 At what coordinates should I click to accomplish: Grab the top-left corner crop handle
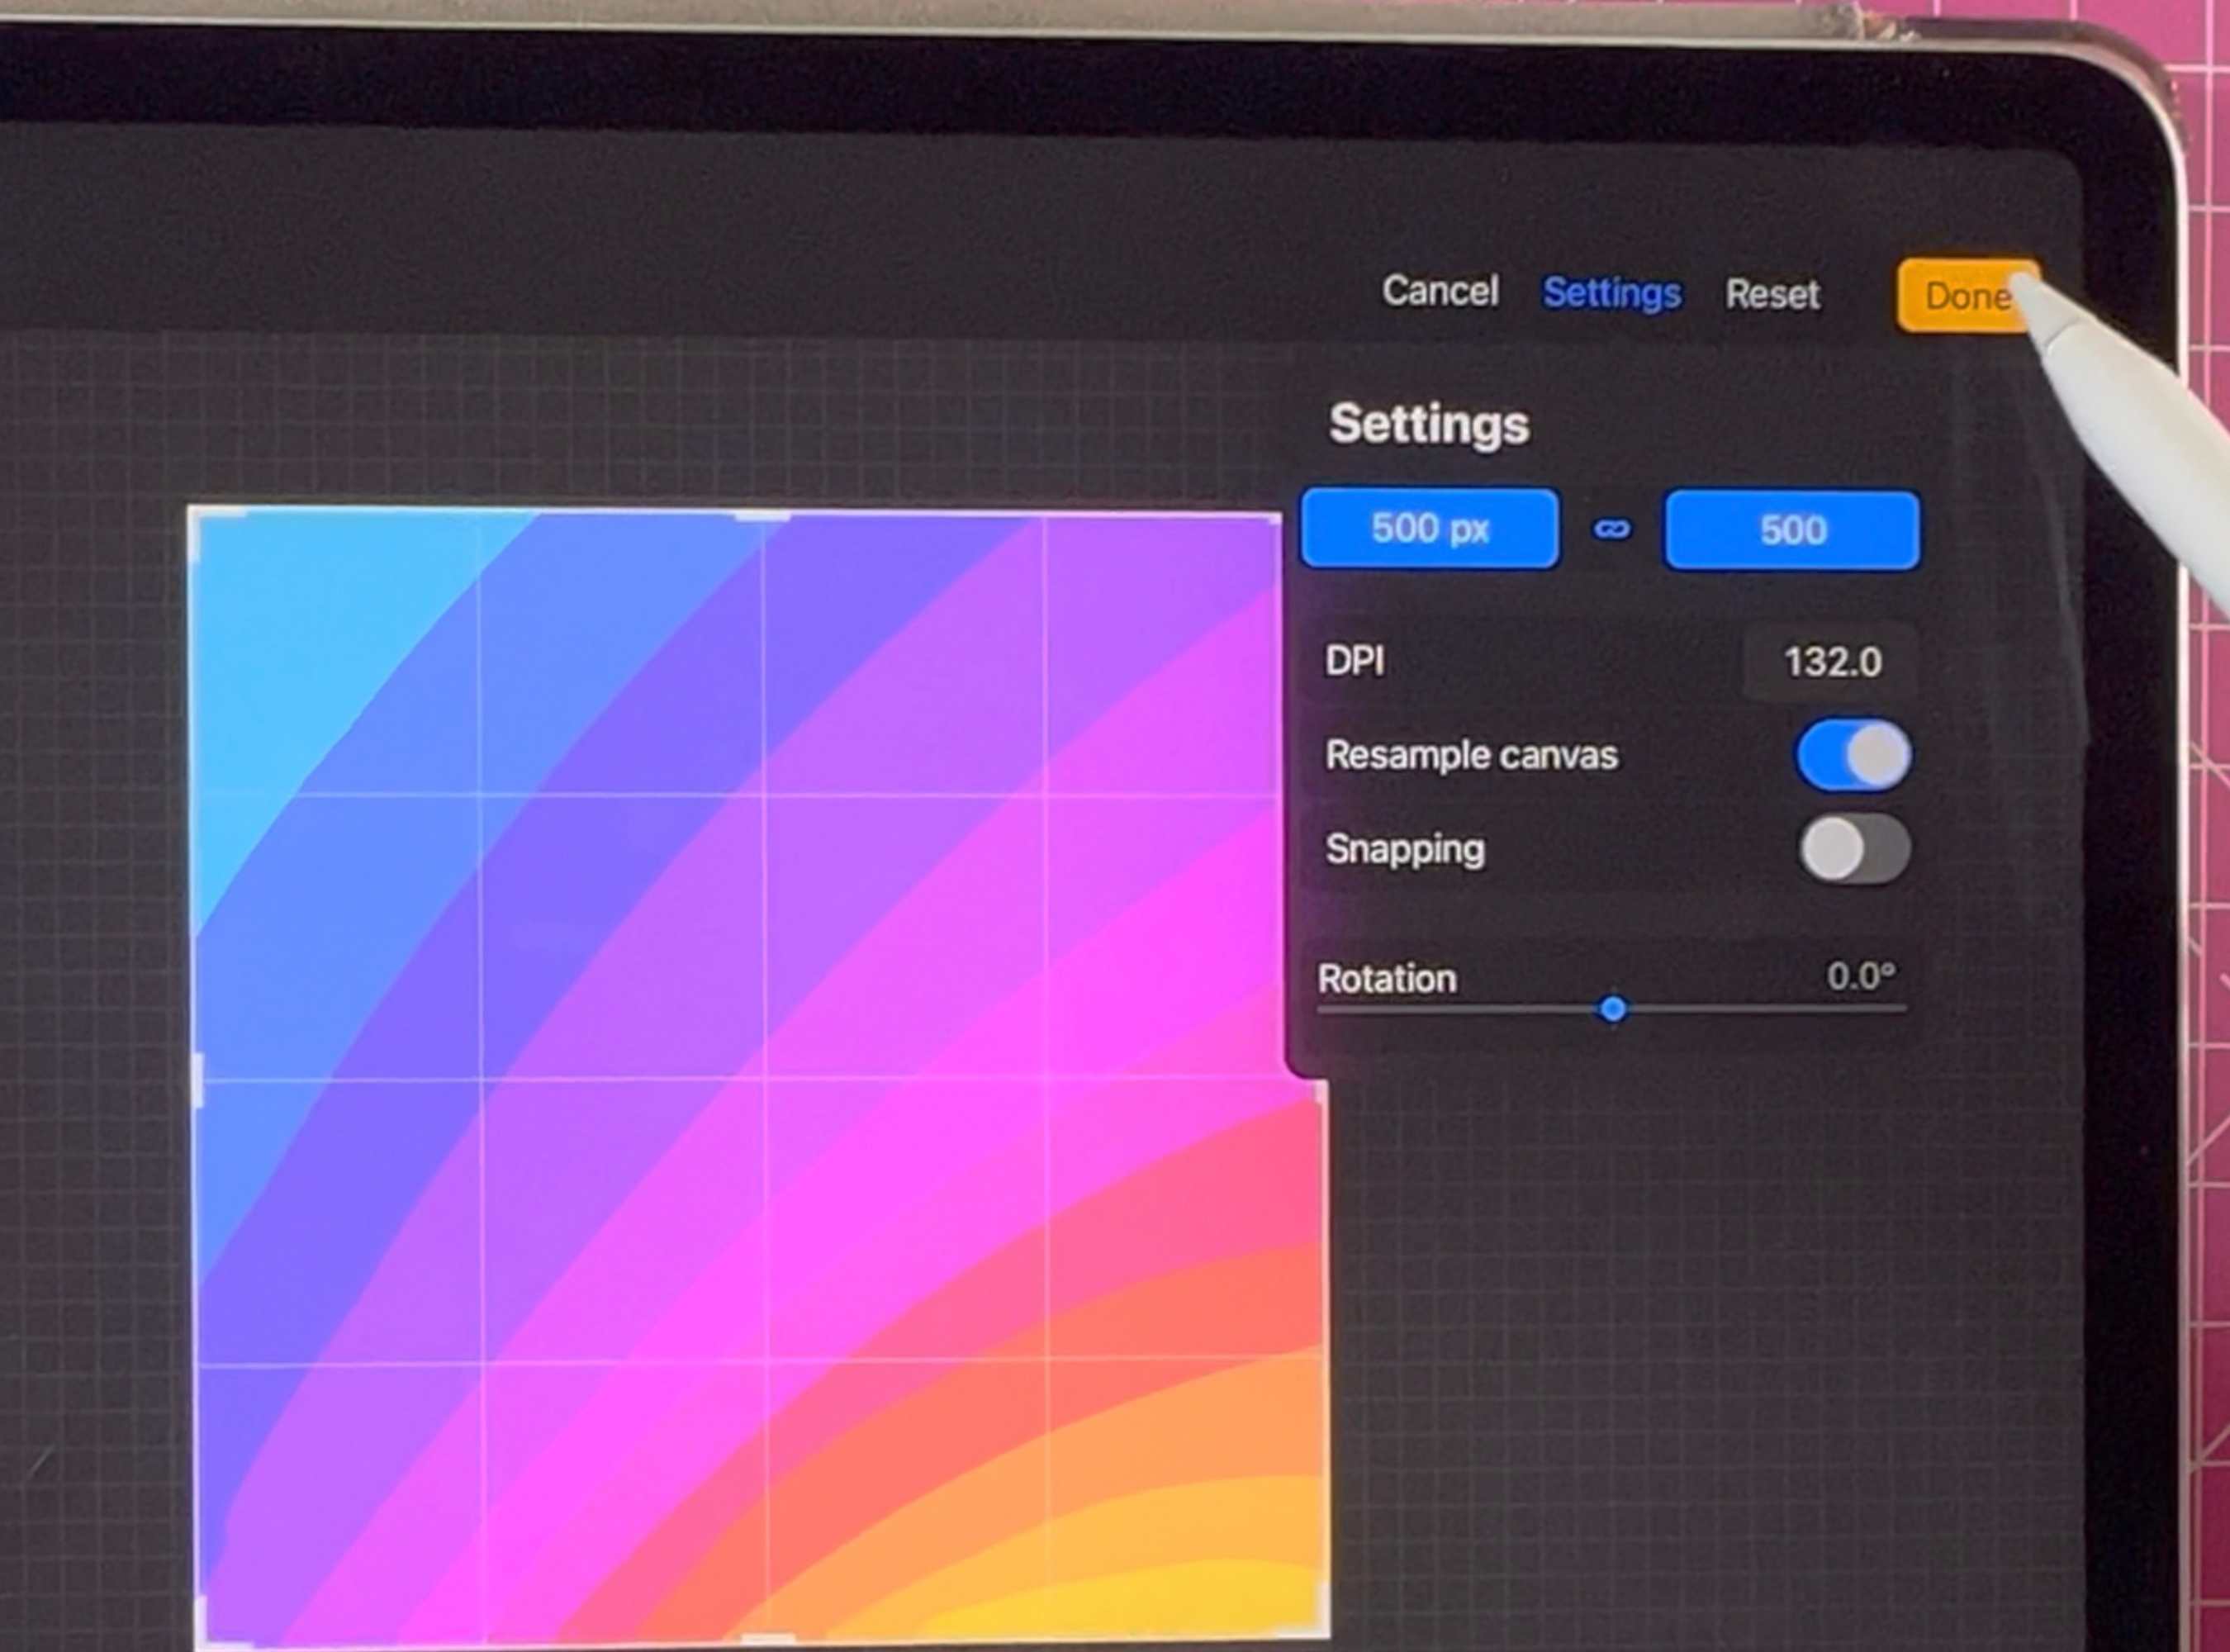(195, 514)
